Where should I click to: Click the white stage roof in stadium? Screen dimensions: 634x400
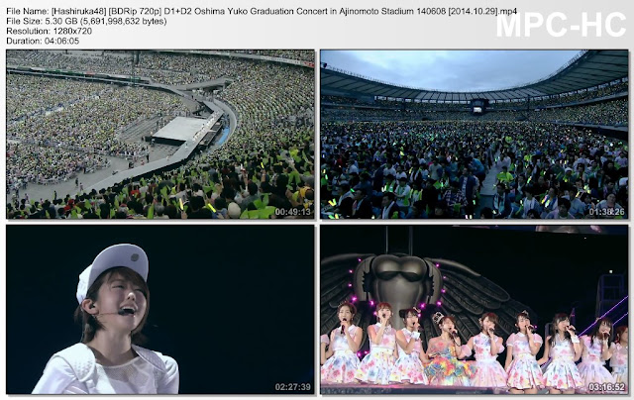177,130
